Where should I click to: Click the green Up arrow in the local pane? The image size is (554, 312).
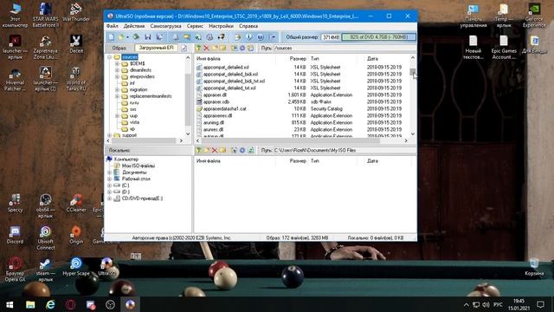198,150
